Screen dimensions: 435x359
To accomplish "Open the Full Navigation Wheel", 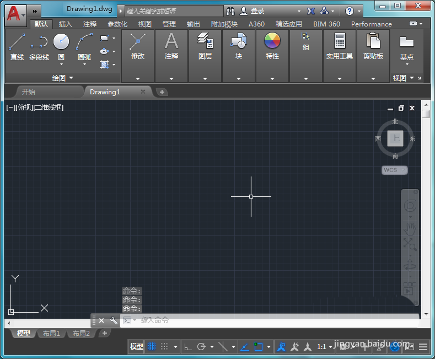I will [x=410, y=206].
